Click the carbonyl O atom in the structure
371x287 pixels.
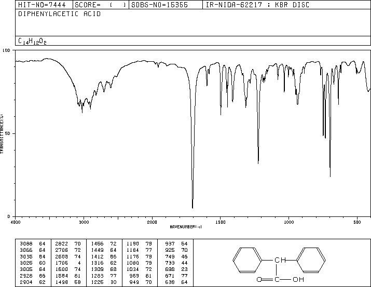[259, 279]
